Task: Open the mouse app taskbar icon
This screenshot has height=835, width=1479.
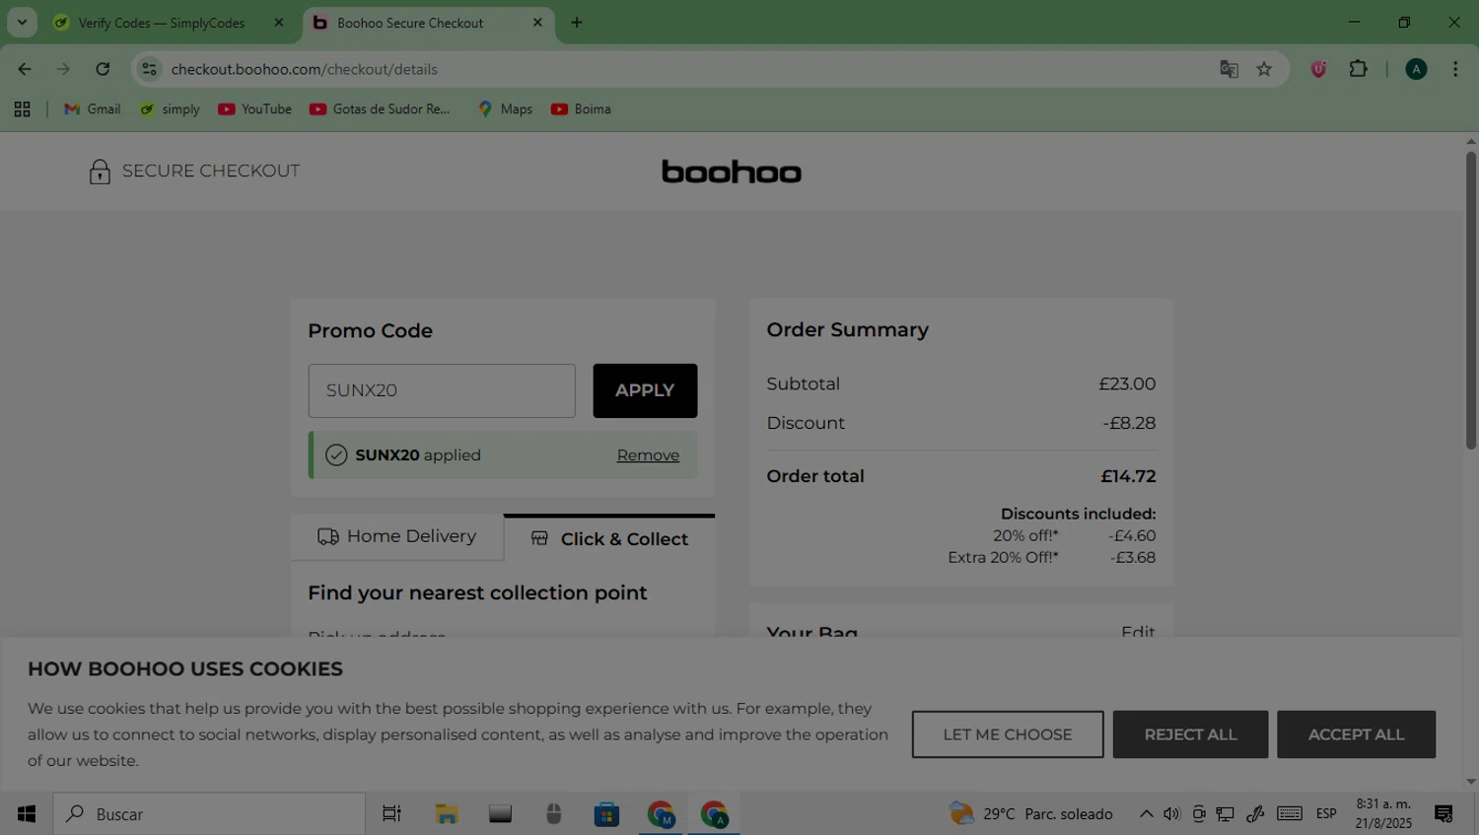Action: pyautogui.click(x=553, y=813)
